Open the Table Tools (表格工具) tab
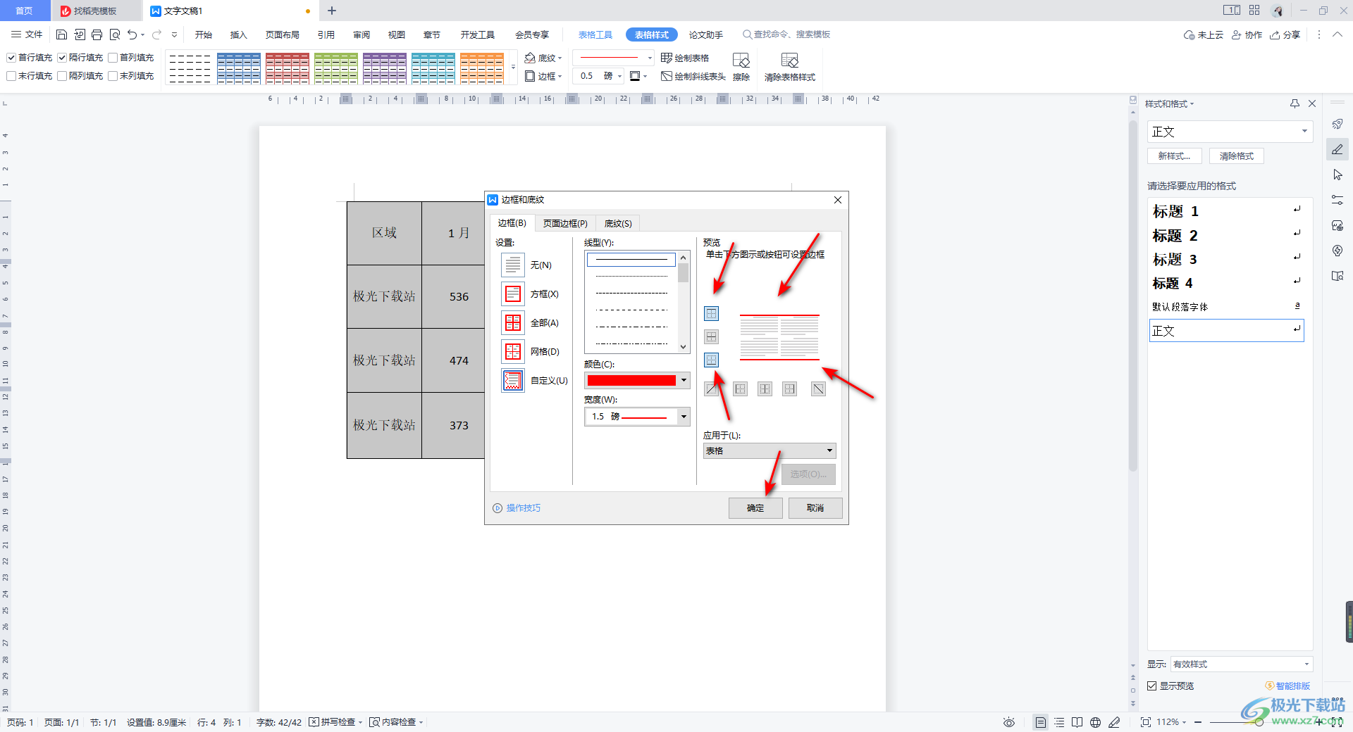This screenshot has height=732, width=1353. 595,34
